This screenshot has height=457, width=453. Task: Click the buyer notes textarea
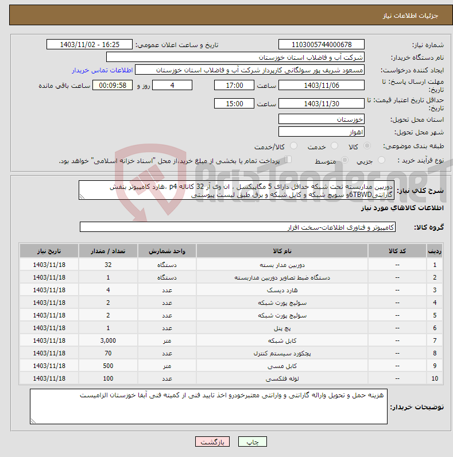point(208,406)
